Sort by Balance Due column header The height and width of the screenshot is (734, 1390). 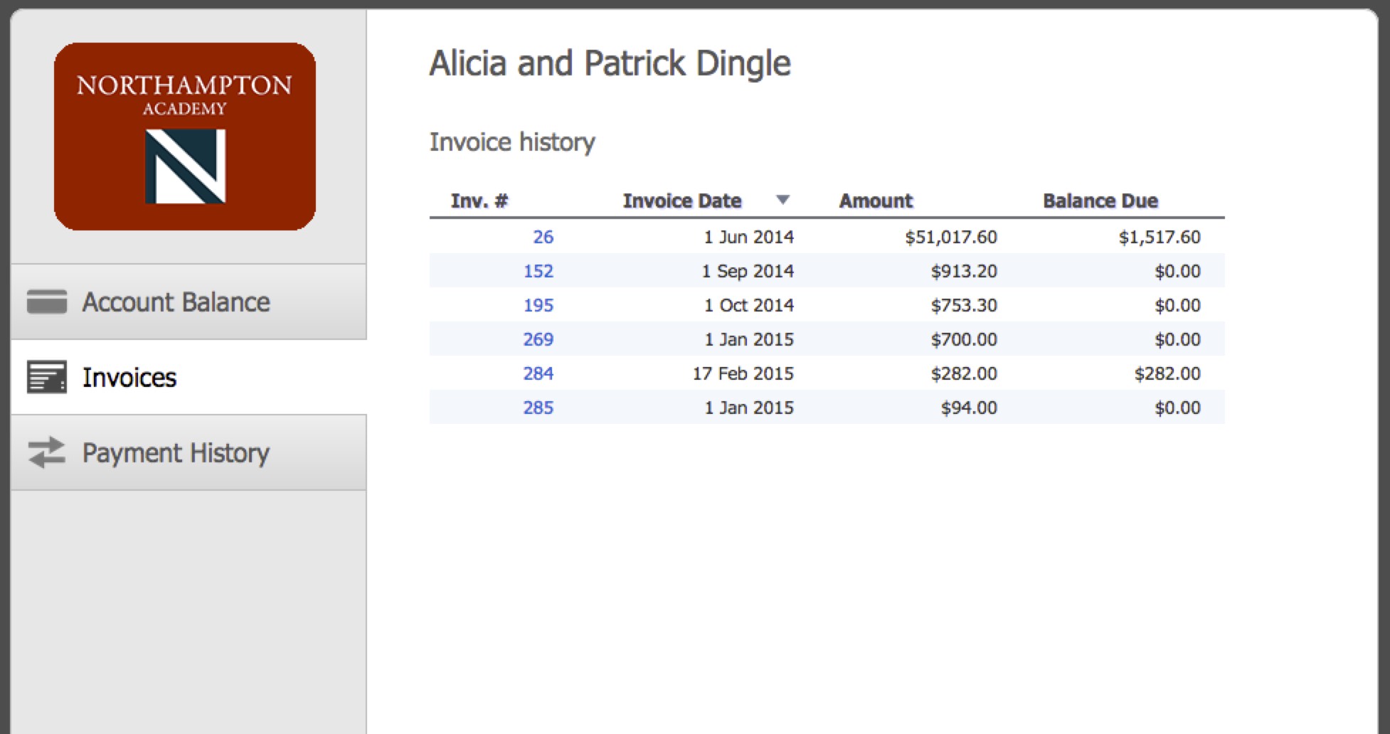coord(1100,201)
